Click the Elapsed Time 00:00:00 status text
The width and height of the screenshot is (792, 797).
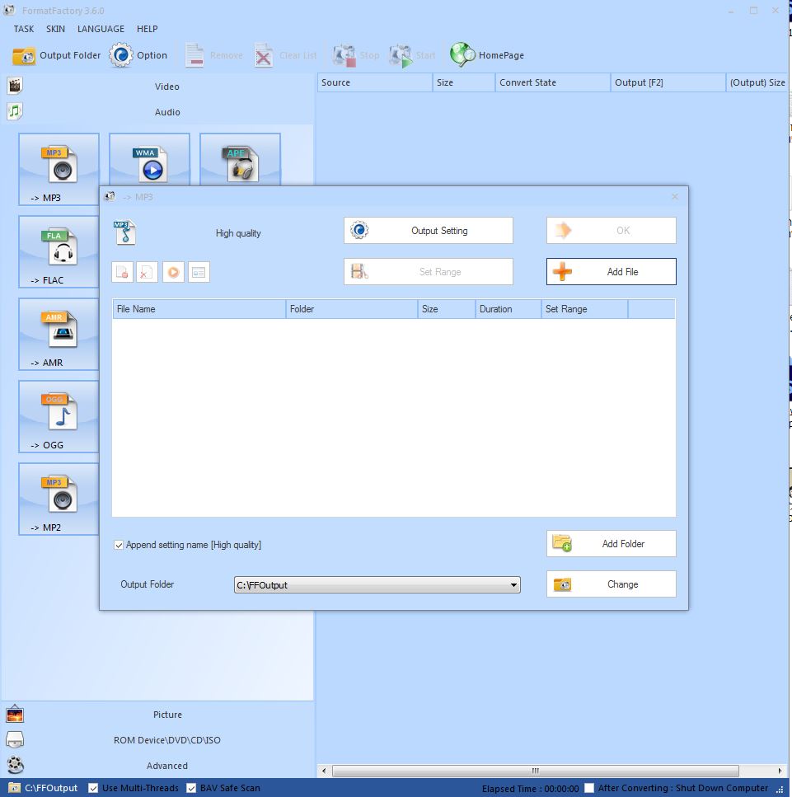(530, 789)
